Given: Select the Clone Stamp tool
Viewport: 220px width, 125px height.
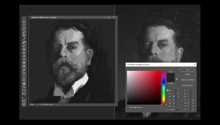Looking at the screenshot, I should coord(24,49).
